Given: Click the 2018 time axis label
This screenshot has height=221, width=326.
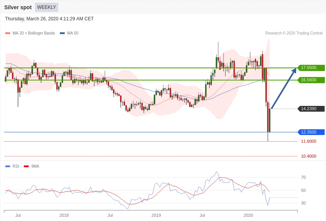Looking at the screenshot, I should [x=64, y=215].
